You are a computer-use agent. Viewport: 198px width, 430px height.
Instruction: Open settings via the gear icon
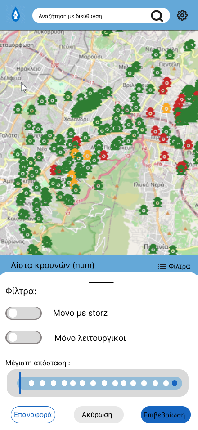(182, 15)
